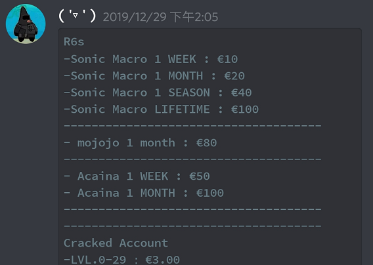
Task: Click the first dashed separator line
Action: [x=192, y=125]
